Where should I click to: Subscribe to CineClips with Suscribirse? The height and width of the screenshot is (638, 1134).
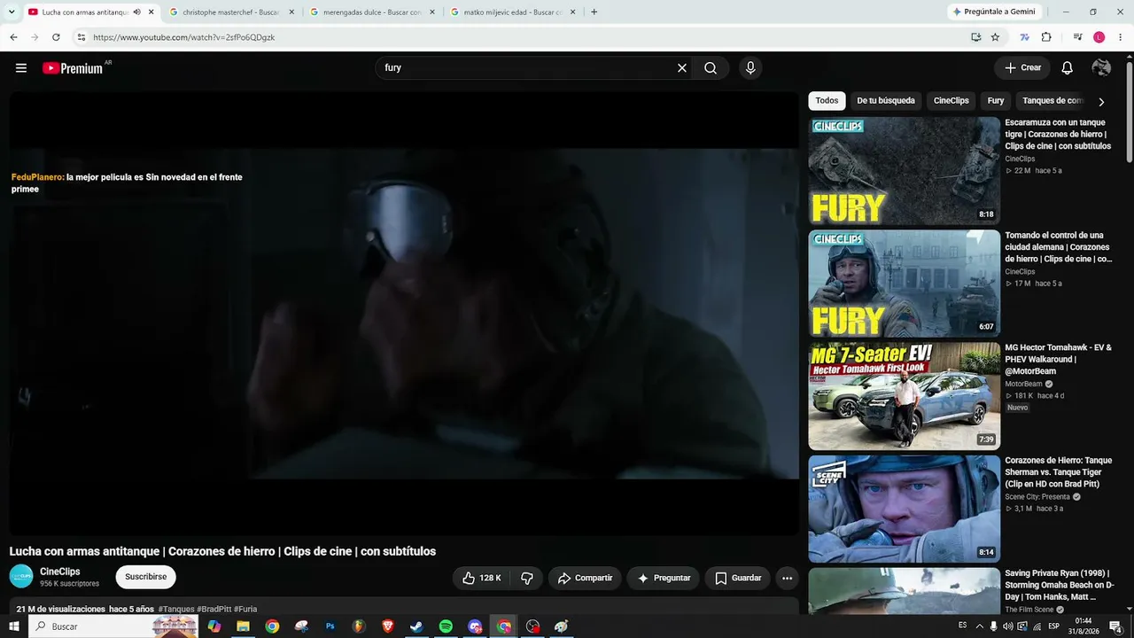[x=145, y=577]
